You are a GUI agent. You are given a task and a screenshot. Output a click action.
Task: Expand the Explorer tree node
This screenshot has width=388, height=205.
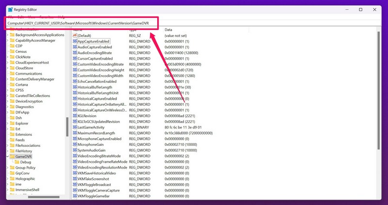point(7,123)
